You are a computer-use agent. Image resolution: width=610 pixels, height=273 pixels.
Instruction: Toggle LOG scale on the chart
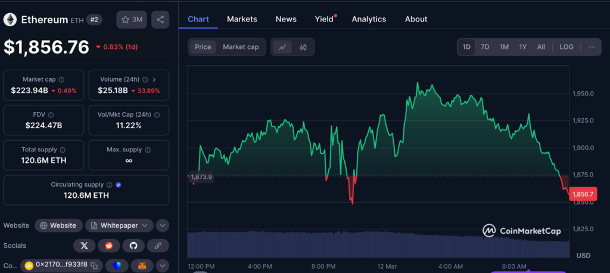tap(566, 47)
